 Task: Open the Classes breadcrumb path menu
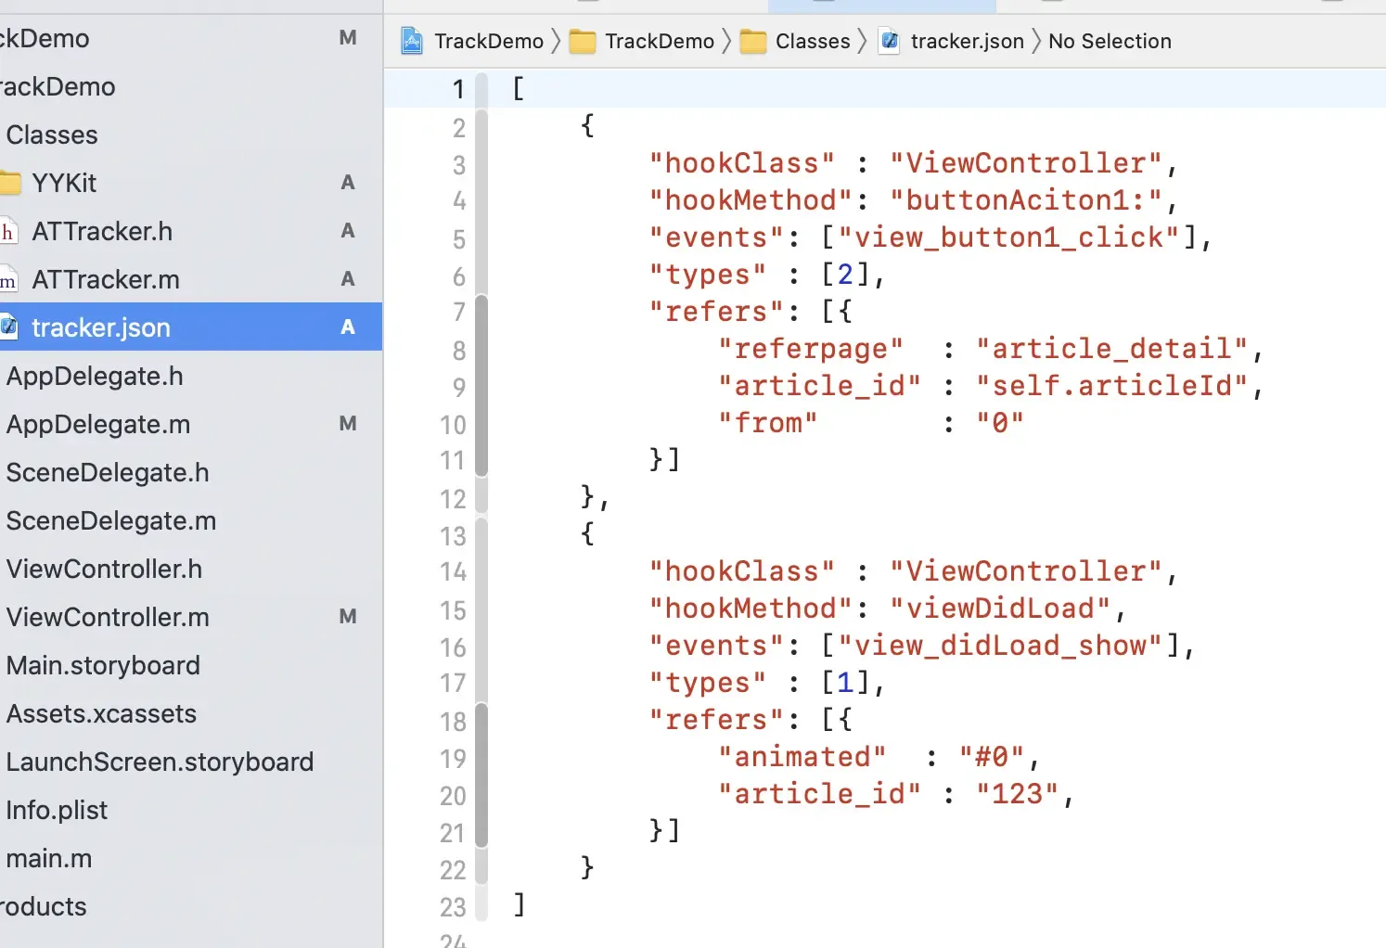pyautogui.click(x=813, y=41)
